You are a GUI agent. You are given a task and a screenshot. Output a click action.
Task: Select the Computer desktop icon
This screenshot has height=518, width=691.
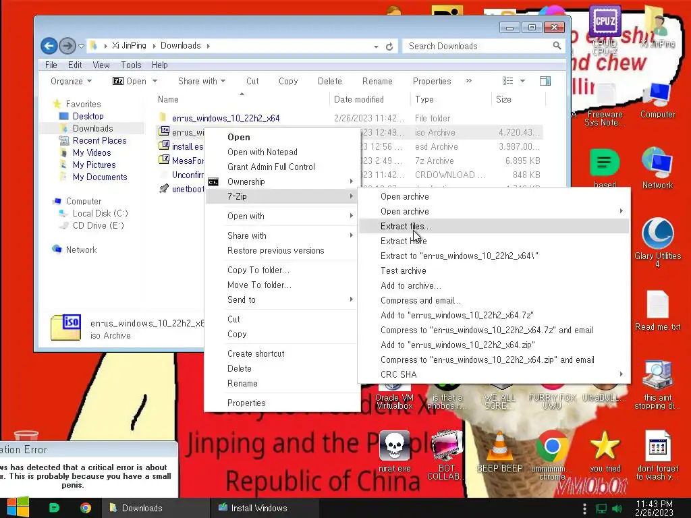pyautogui.click(x=657, y=100)
